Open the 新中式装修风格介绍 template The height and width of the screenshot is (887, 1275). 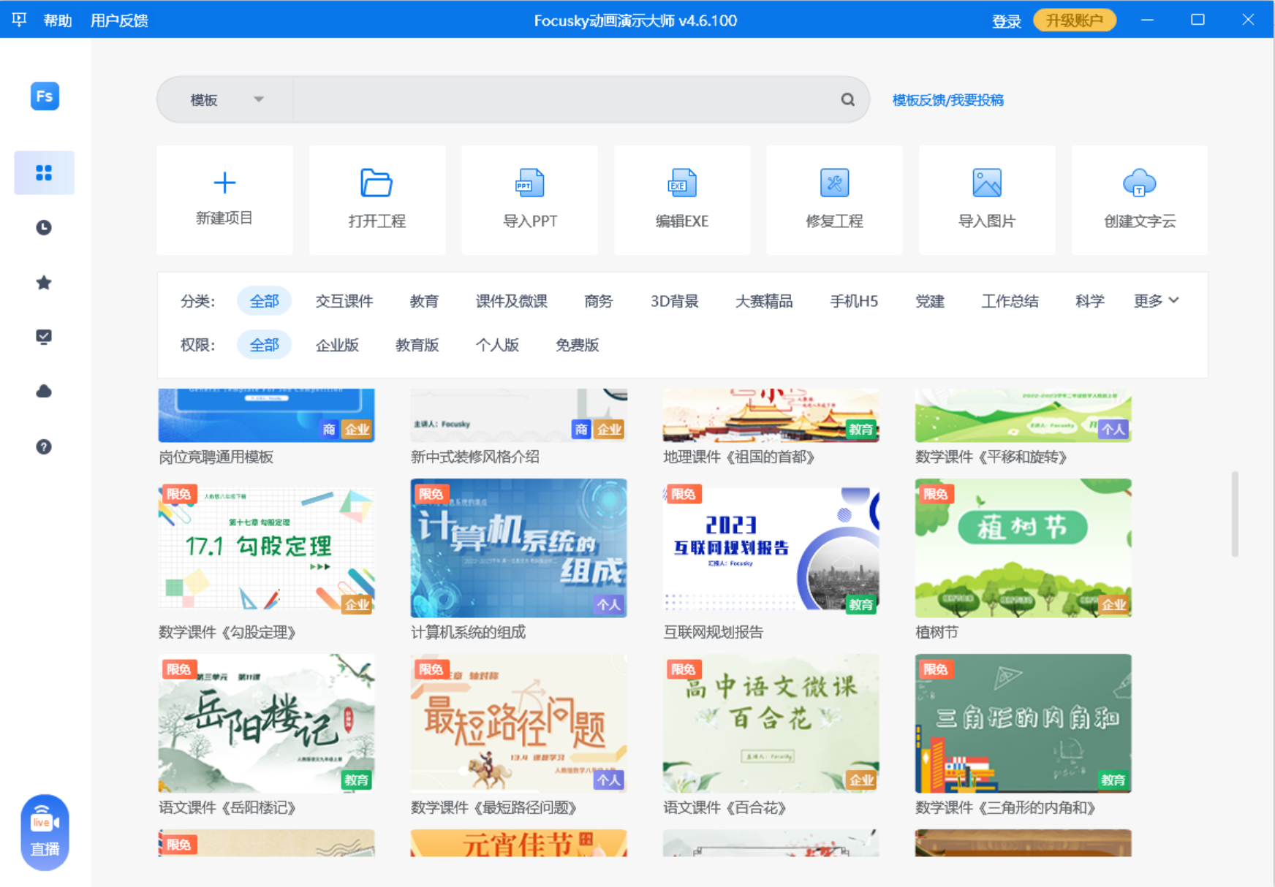tap(518, 415)
